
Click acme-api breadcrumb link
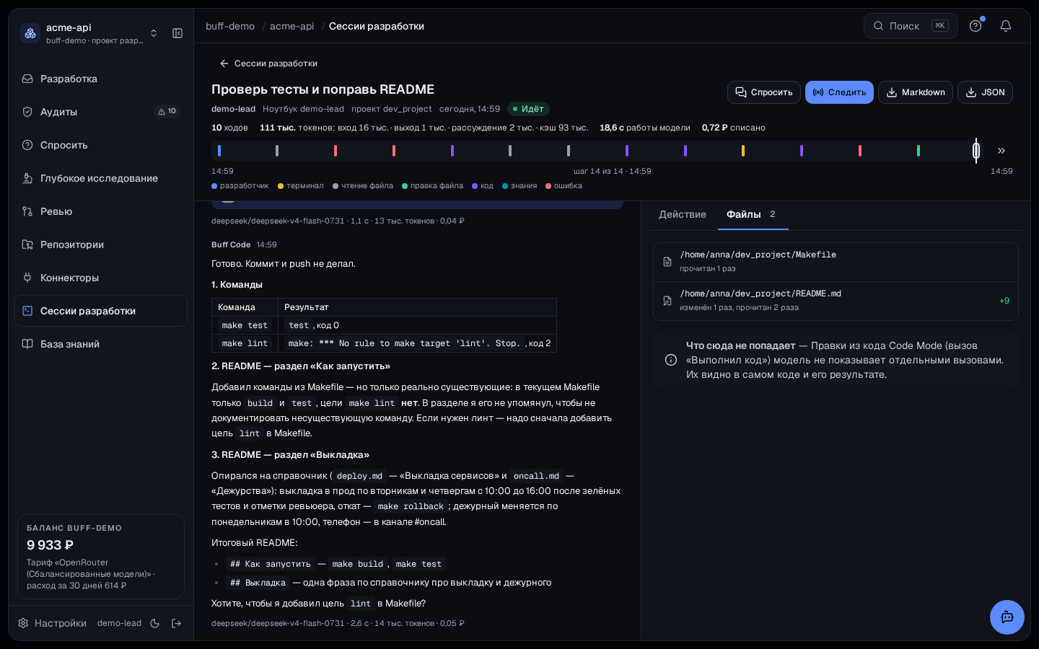pos(292,26)
